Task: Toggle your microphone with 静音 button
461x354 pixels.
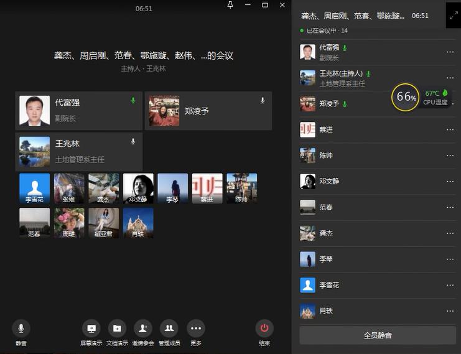Action: tap(21, 328)
